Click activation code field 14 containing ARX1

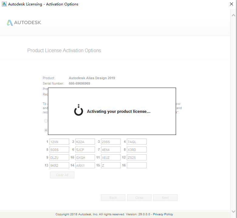click(85, 165)
